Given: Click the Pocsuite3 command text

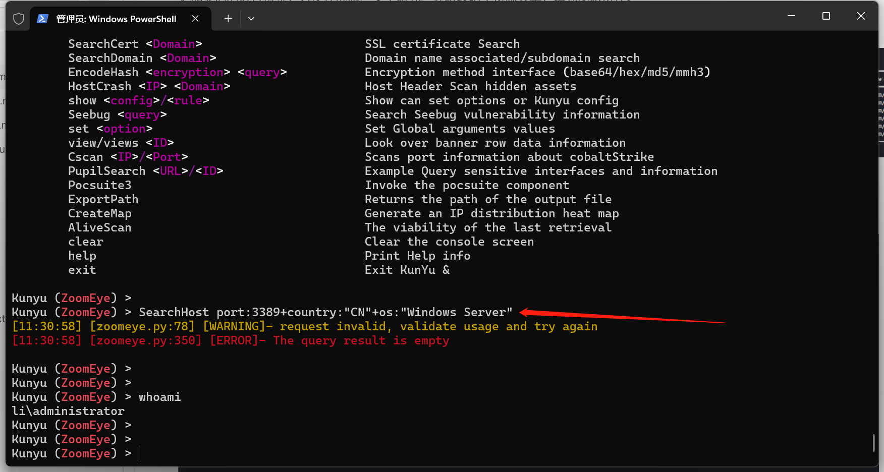Looking at the screenshot, I should click(x=99, y=185).
